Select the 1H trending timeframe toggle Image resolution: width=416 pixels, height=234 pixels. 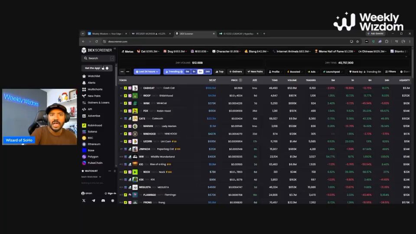tap(194, 71)
